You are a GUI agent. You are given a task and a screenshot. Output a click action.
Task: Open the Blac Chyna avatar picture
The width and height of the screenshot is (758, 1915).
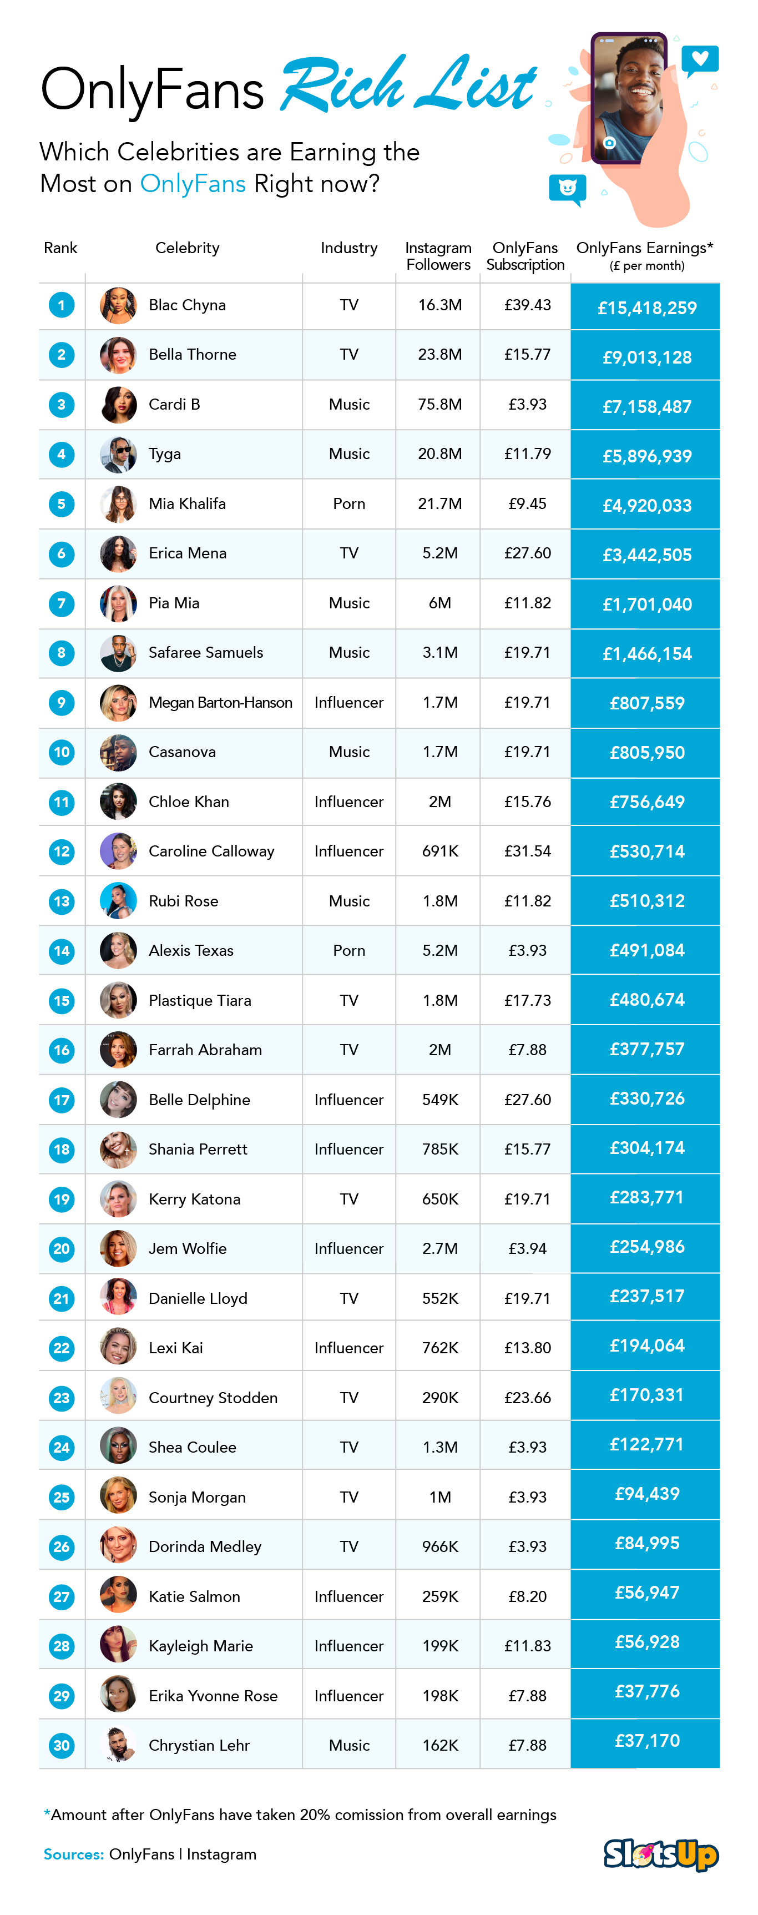pos(118,305)
